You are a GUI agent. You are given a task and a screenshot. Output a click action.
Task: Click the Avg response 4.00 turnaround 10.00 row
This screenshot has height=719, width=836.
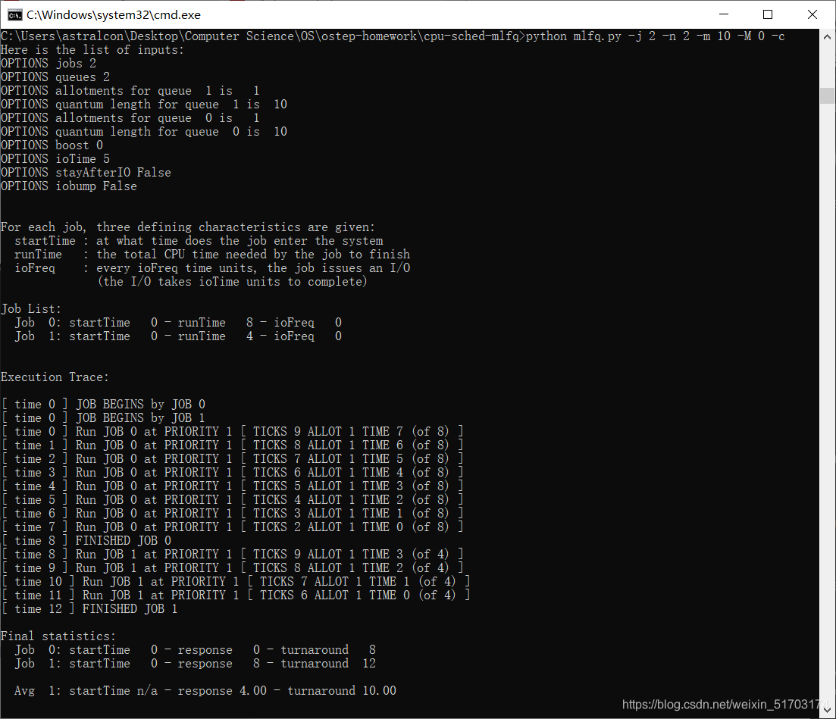point(205,691)
